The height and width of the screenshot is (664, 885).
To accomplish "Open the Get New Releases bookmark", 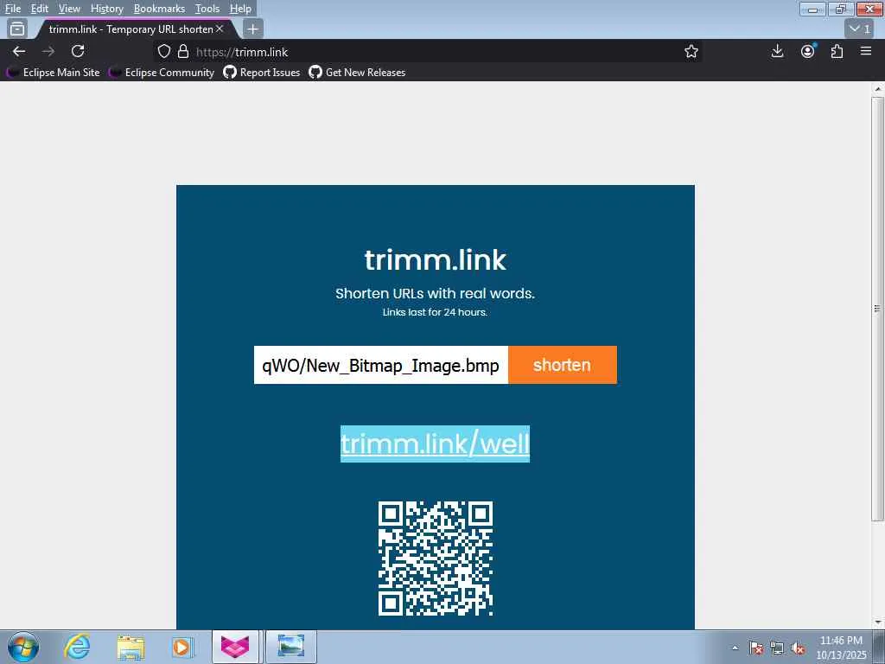I will [x=357, y=73].
